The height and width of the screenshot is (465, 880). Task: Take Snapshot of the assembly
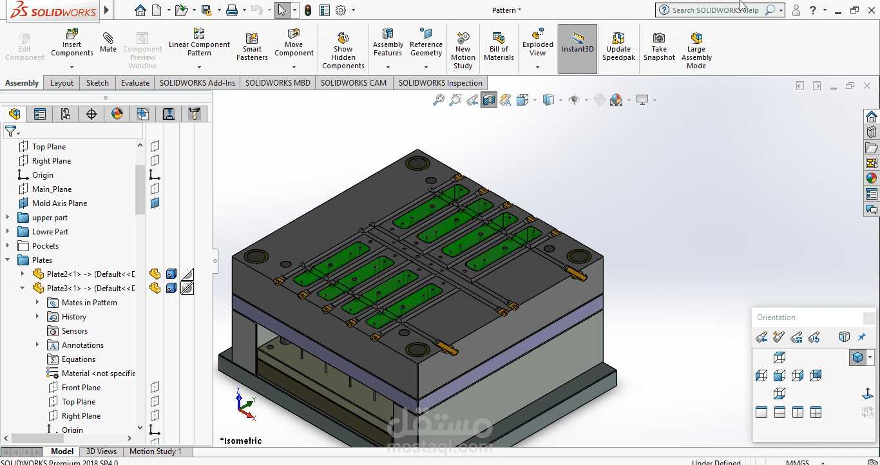coord(659,46)
